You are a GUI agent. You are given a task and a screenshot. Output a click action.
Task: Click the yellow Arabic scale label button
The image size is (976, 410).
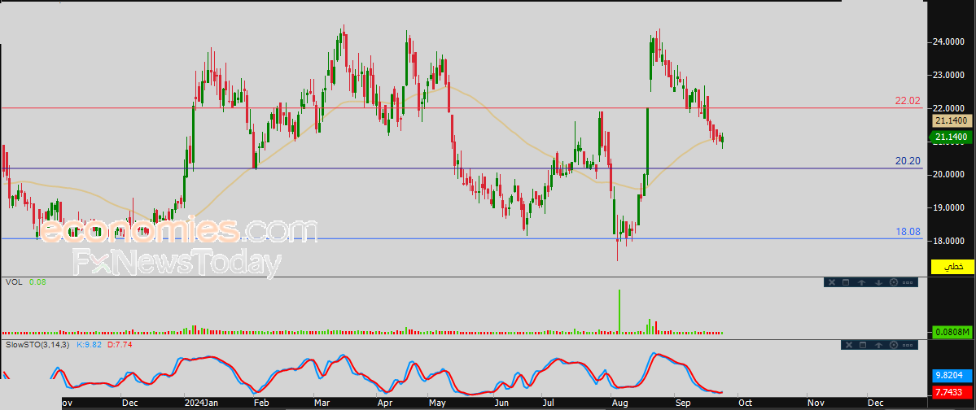[952, 267]
